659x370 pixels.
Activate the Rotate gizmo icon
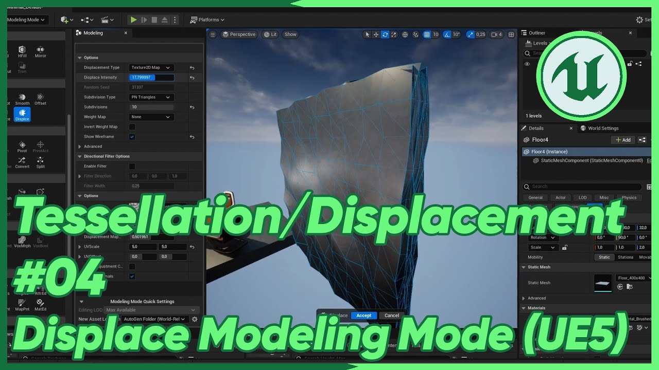click(385, 34)
